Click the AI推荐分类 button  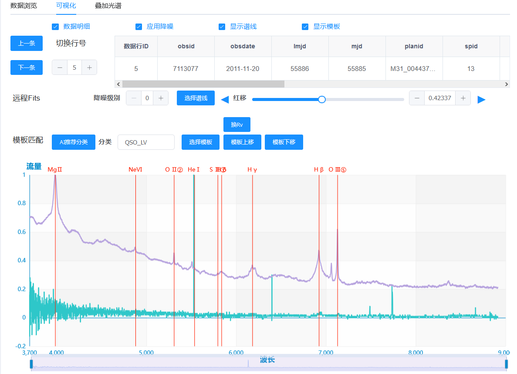click(x=73, y=142)
